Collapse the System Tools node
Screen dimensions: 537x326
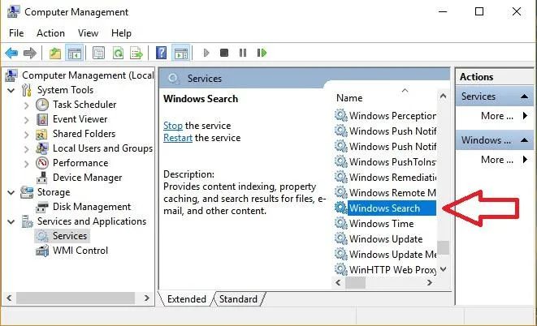tap(11, 90)
